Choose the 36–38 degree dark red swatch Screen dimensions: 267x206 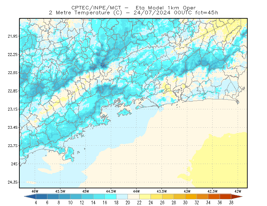pos(226,197)
